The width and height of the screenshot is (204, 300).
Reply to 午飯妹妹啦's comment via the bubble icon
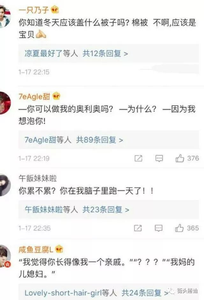(158, 228)
